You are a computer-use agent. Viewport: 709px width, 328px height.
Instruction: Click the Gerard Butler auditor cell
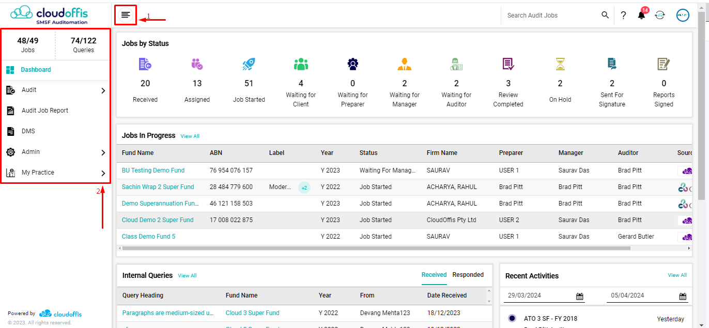point(636,237)
